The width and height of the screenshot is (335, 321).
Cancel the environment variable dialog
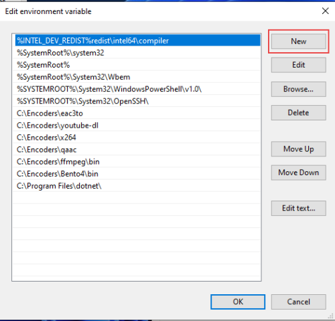299,302
